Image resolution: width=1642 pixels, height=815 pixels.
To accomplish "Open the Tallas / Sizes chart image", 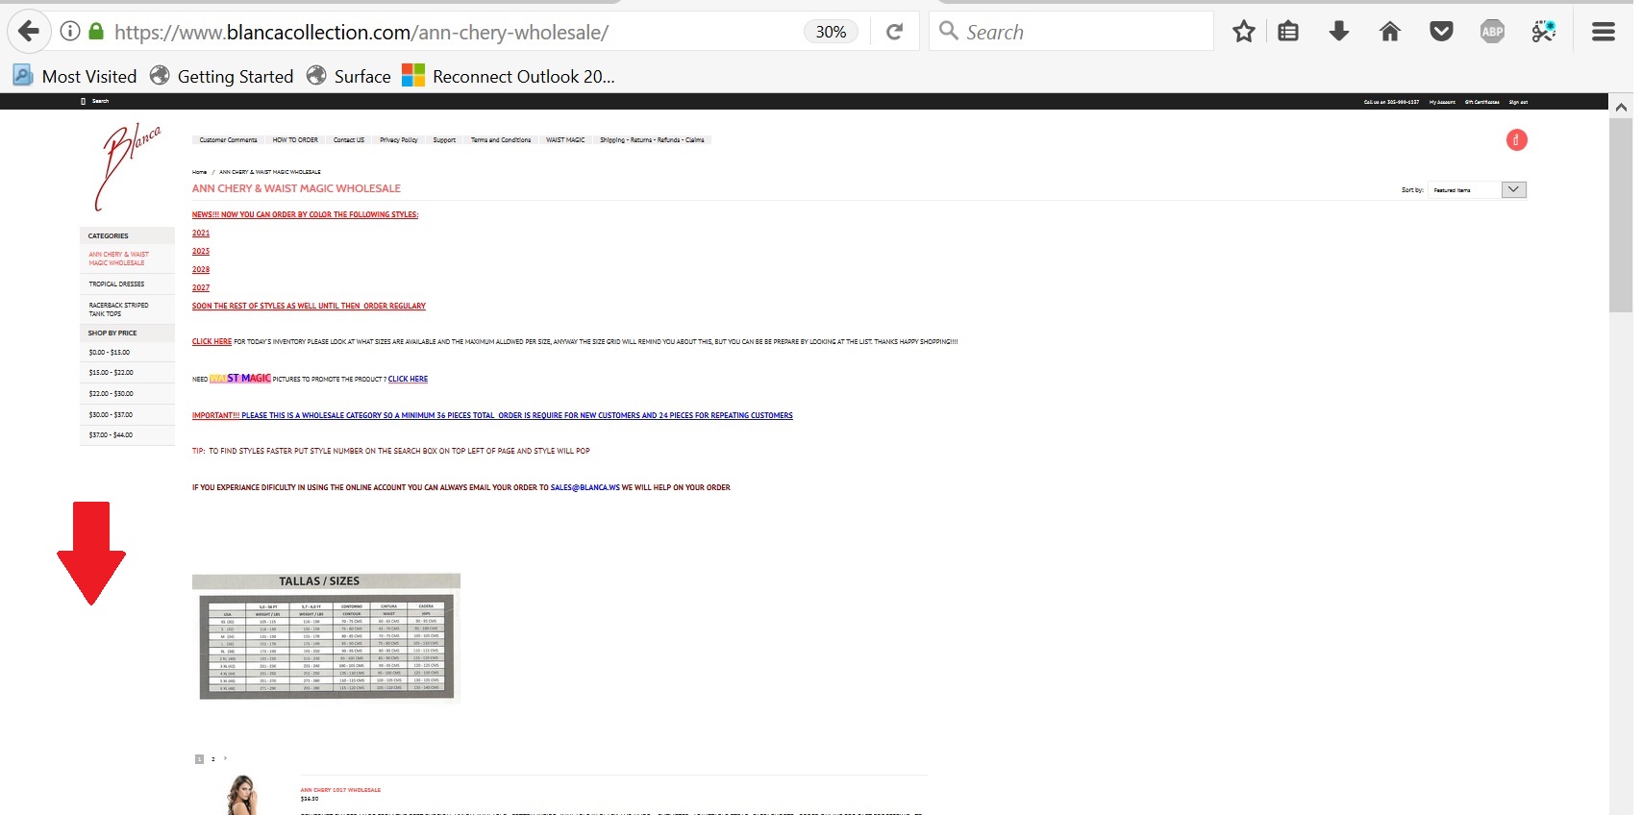I will (326, 639).
